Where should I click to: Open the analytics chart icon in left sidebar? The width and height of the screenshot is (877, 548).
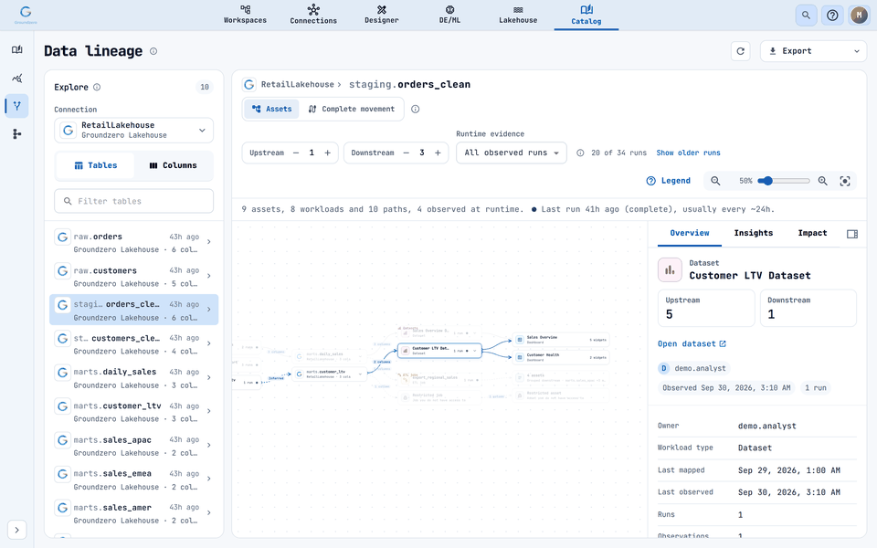click(16, 78)
